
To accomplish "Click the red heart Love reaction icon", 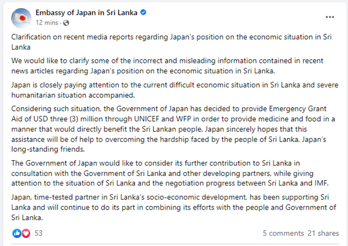I will point(26,233).
